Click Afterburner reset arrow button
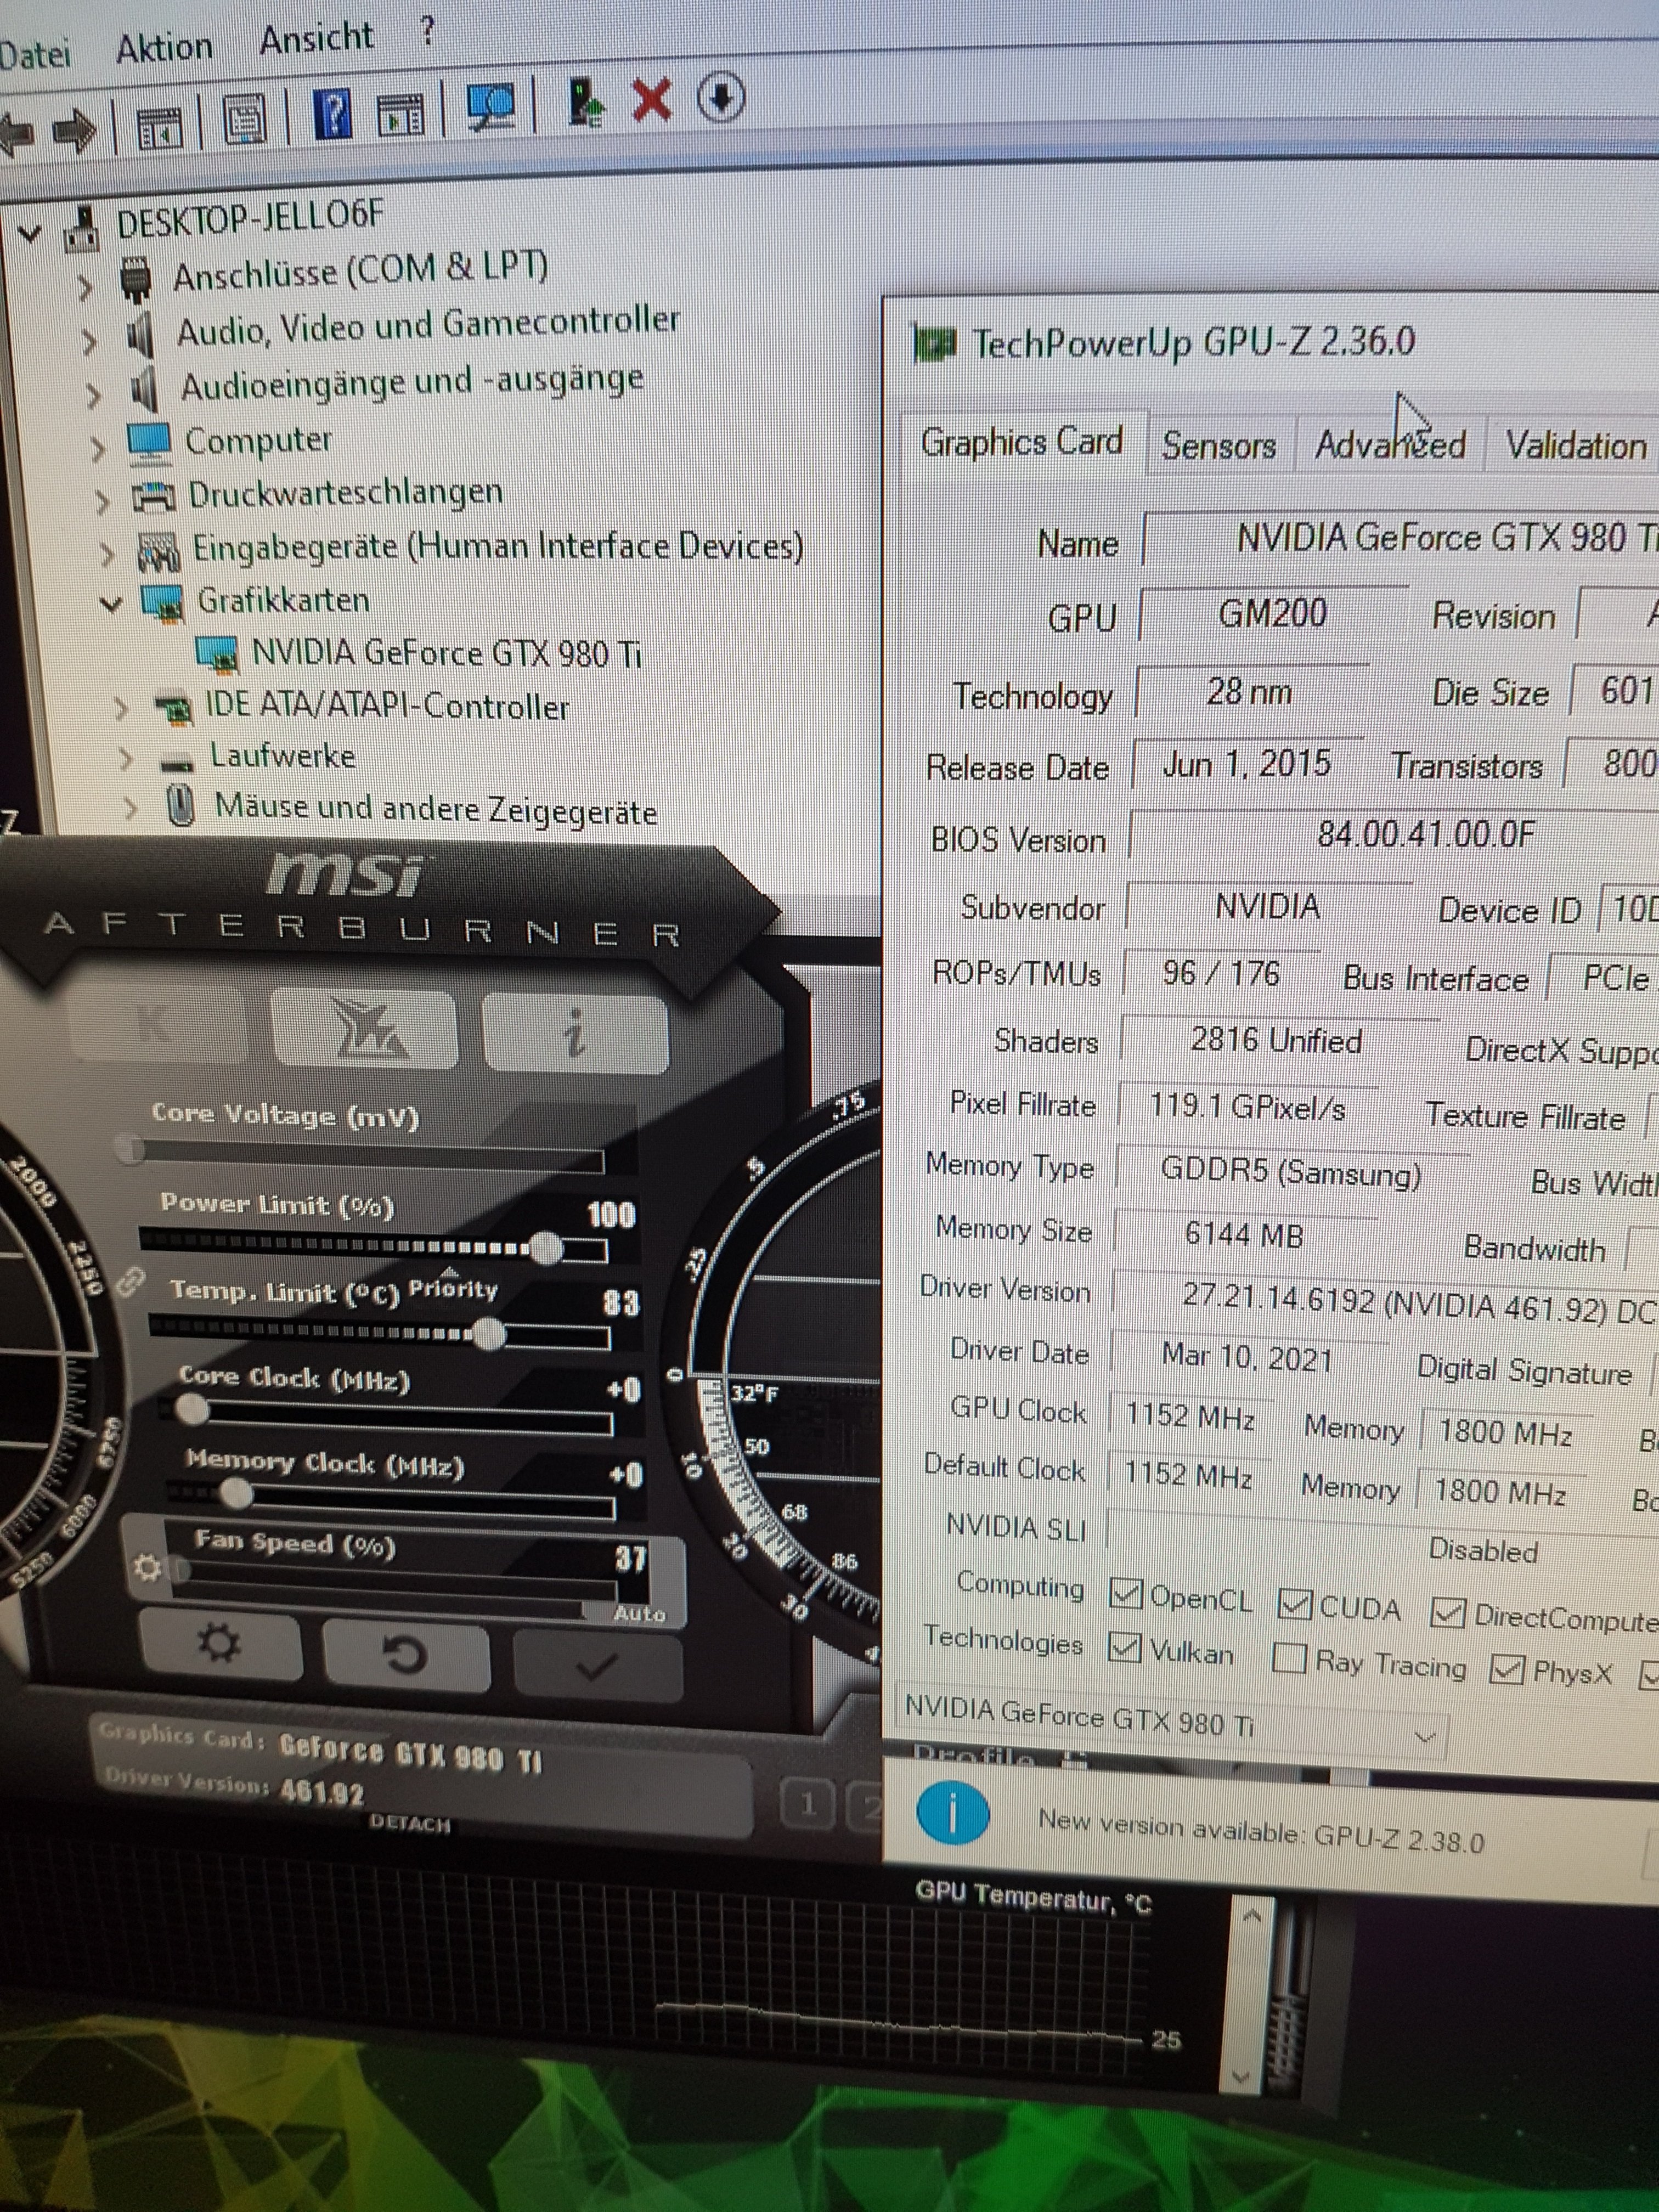This screenshot has width=1659, height=2212. [405, 1655]
